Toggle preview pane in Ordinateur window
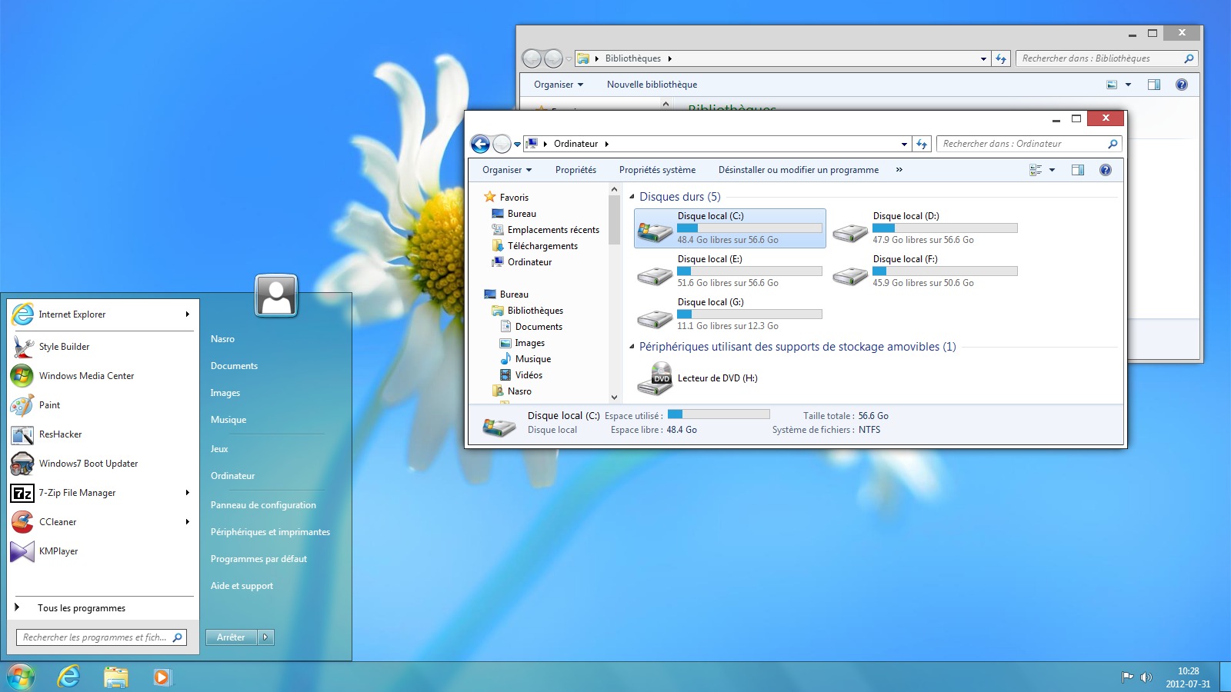The width and height of the screenshot is (1231, 692). [1078, 170]
